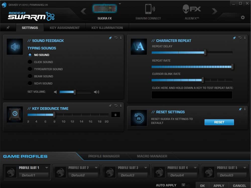Toggle the Auto Apply switch
This screenshot has width=251, height=188.
coord(185,185)
